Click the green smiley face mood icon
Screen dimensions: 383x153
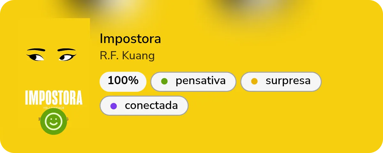point(54,121)
